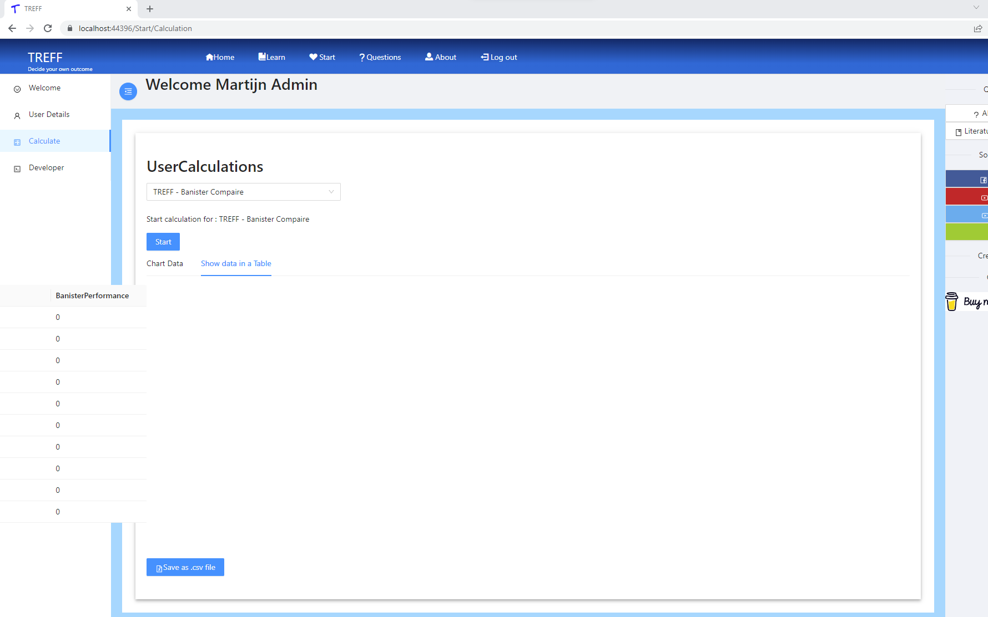988x617 pixels.
Task: Click the Developer terminal icon
Action: tap(17, 167)
